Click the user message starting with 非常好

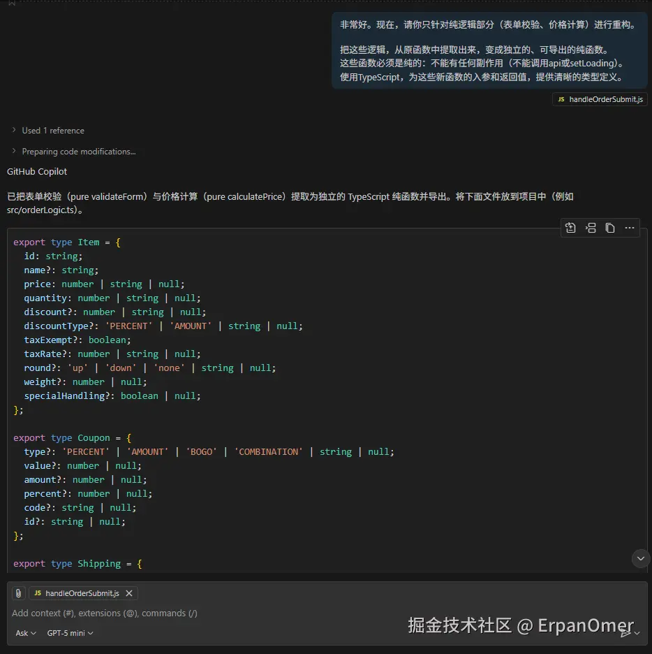tap(489, 50)
